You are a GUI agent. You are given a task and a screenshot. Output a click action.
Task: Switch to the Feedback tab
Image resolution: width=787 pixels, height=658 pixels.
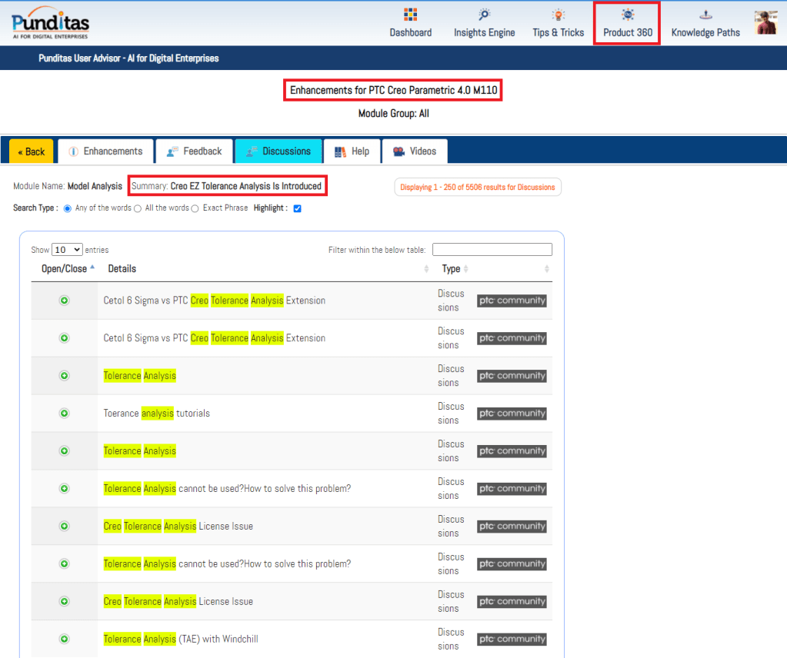(194, 151)
